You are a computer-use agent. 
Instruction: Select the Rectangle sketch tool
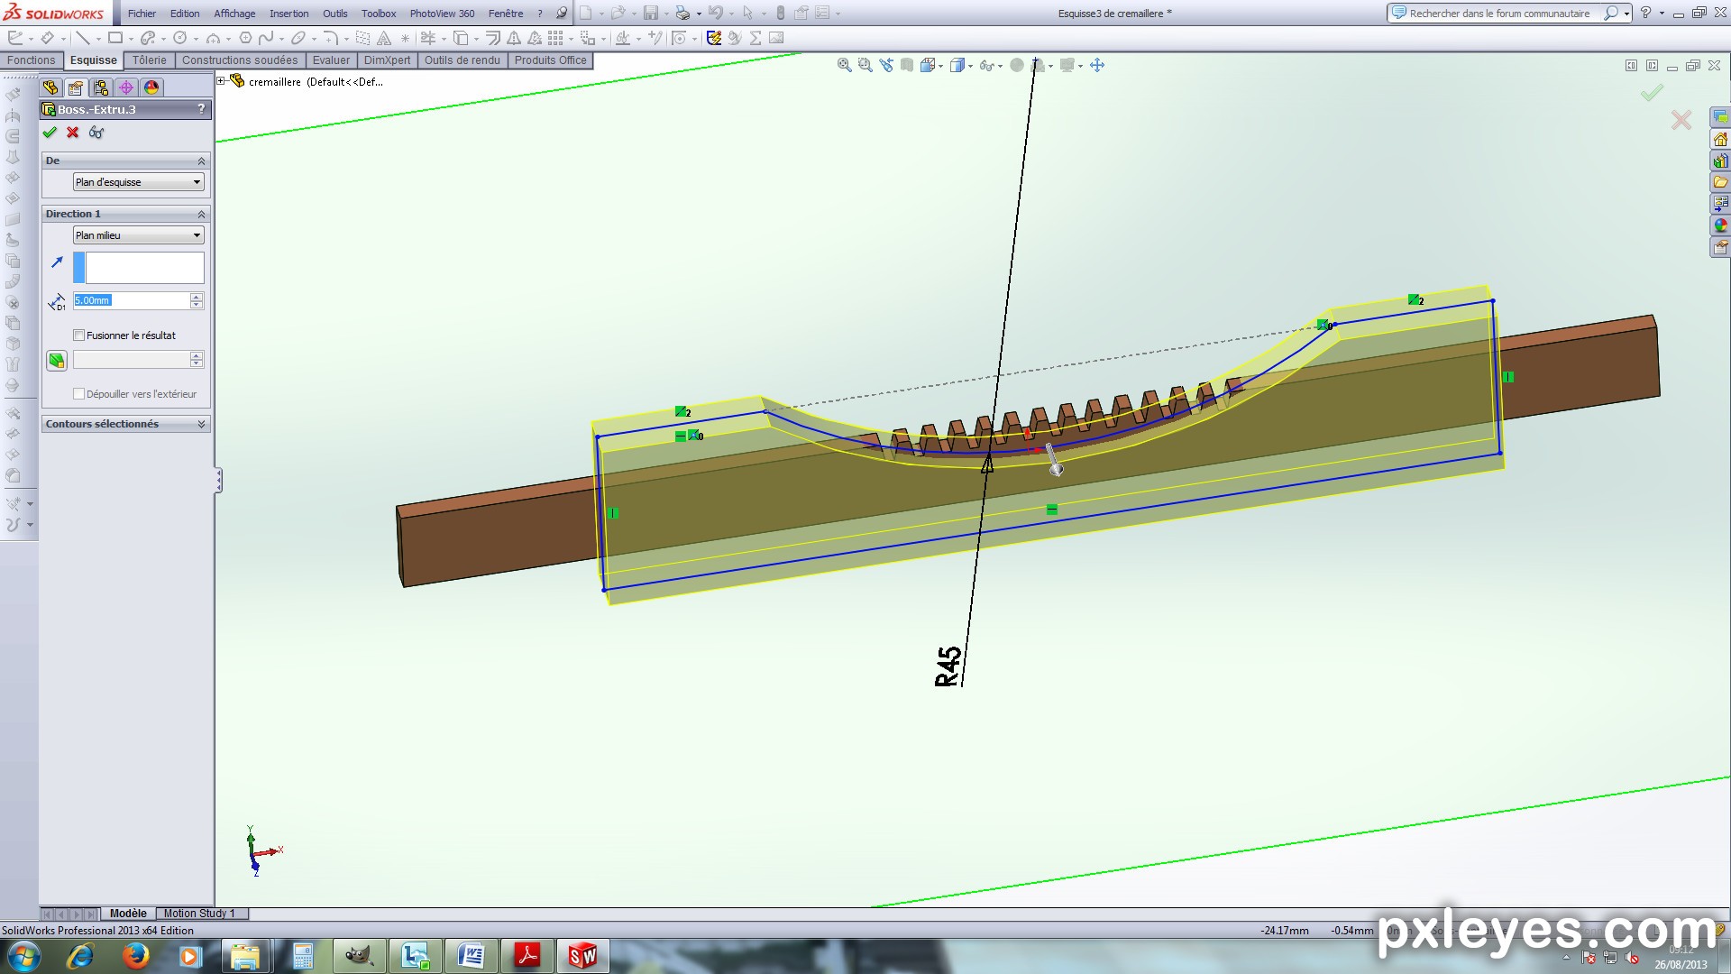[115, 38]
